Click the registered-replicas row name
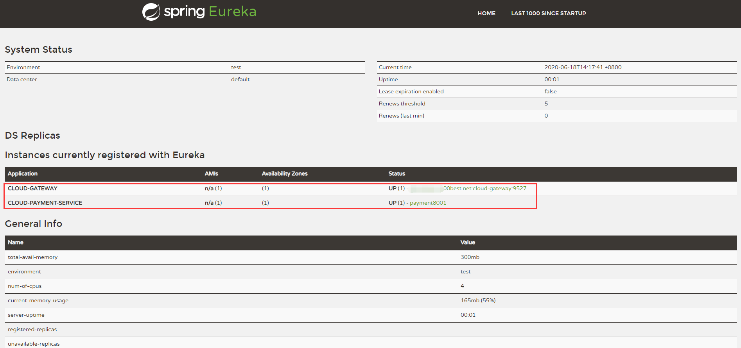The width and height of the screenshot is (741, 348). click(x=32, y=329)
